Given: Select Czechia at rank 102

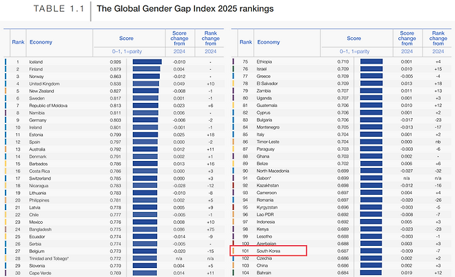Looking at the screenshot, I should pyautogui.click(x=264, y=258).
